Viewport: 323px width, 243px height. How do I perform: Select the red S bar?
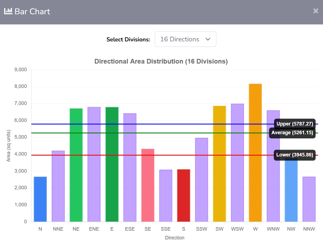[x=184, y=195]
